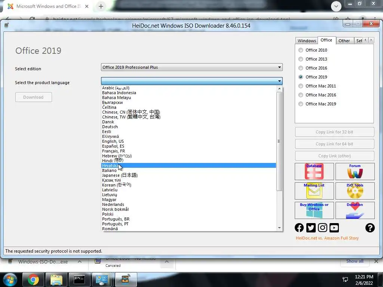Click the network tray icon
Image resolution: width=383 pixels, height=287 pixels.
click(x=345, y=280)
